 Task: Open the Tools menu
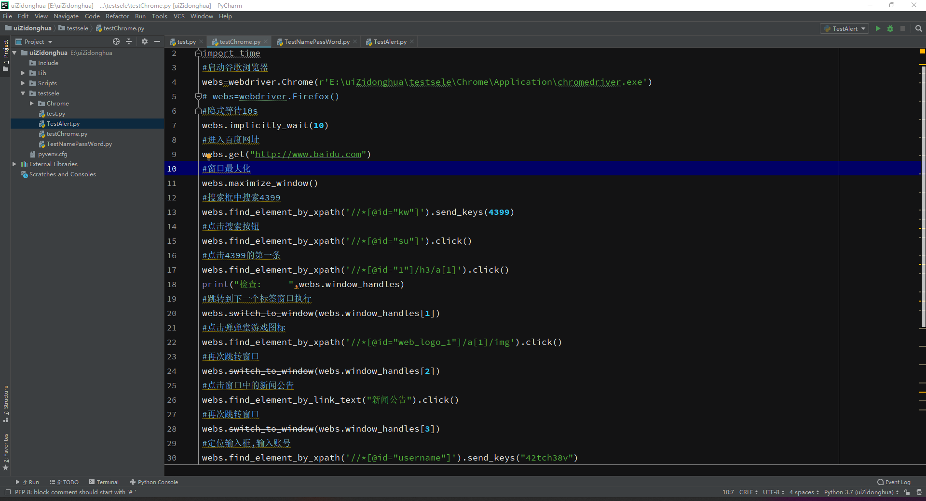[159, 16]
